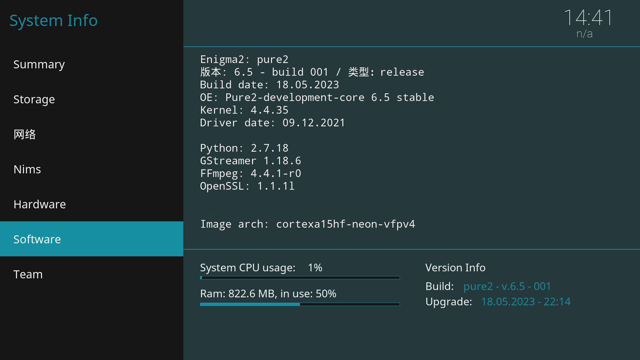The width and height of the screenshot is (640, 360).
Task: Click the System Info title
Action: point(53,21)
